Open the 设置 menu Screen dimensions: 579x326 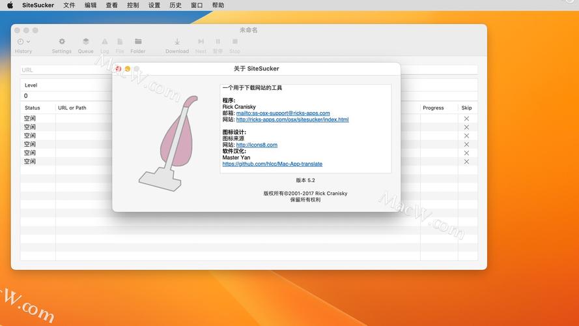click(154, 5)
